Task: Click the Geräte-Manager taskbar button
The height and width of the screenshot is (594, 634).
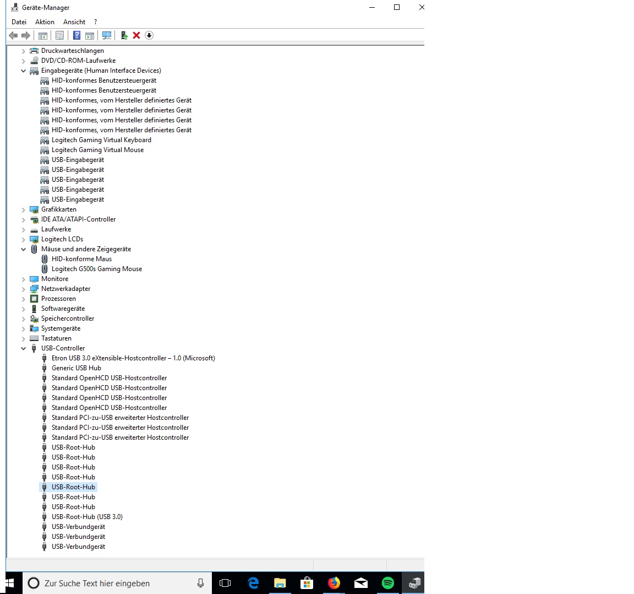Action: [414, 583]
